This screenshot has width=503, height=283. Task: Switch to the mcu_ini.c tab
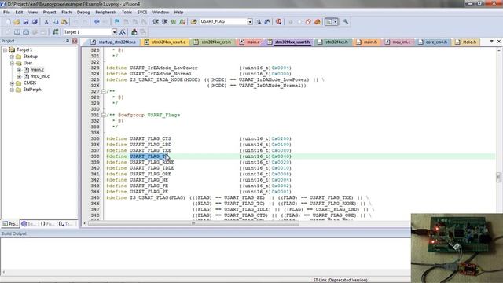pyautogui.click(x=398, y=42)
